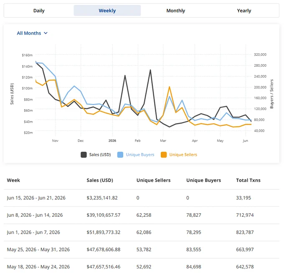Click the chevron beside All Months
This screenshot has width=284, height=273.
[x=46, y=33]
